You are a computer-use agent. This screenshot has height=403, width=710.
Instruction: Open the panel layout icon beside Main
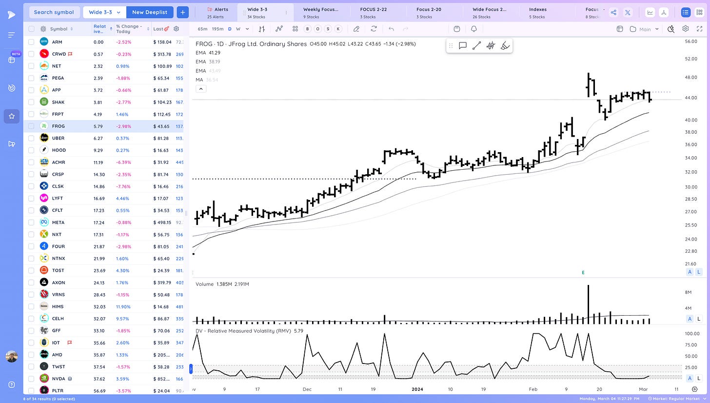coord(620,29)
